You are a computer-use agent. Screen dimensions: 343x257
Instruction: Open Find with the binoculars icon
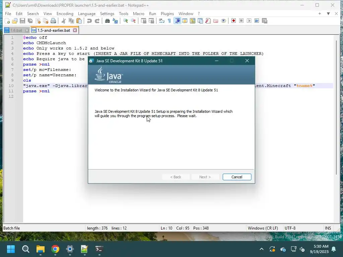coord(107,21)
